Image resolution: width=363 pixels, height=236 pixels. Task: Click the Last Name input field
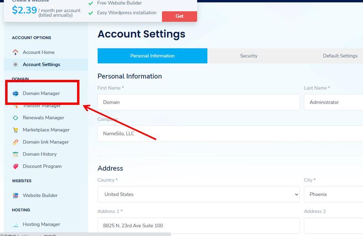click(333, 102)
